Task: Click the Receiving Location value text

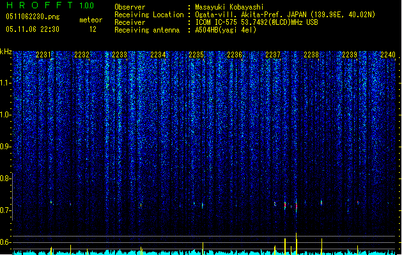Action: pyautogui.click(x=285, y=15)
